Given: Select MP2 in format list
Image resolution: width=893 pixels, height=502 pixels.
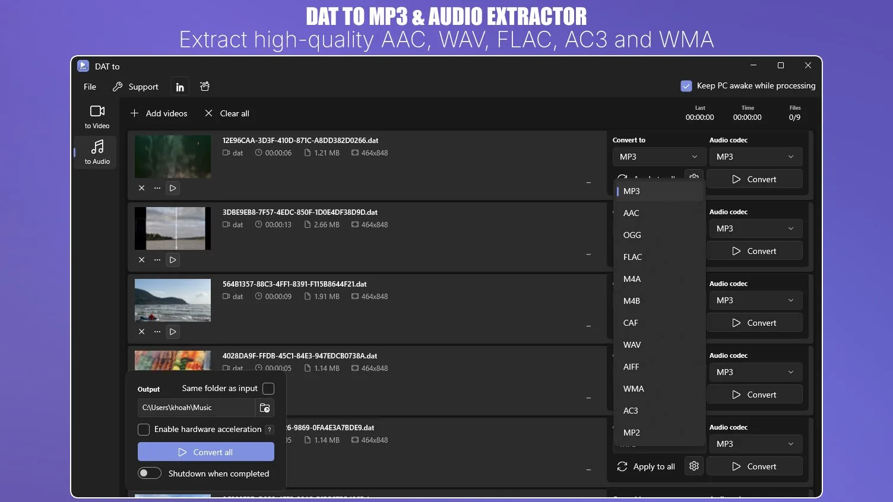Looking at the screenshot, I should coord(659,433).
